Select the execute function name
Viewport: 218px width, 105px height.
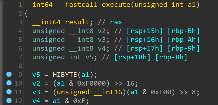[116, 5]
